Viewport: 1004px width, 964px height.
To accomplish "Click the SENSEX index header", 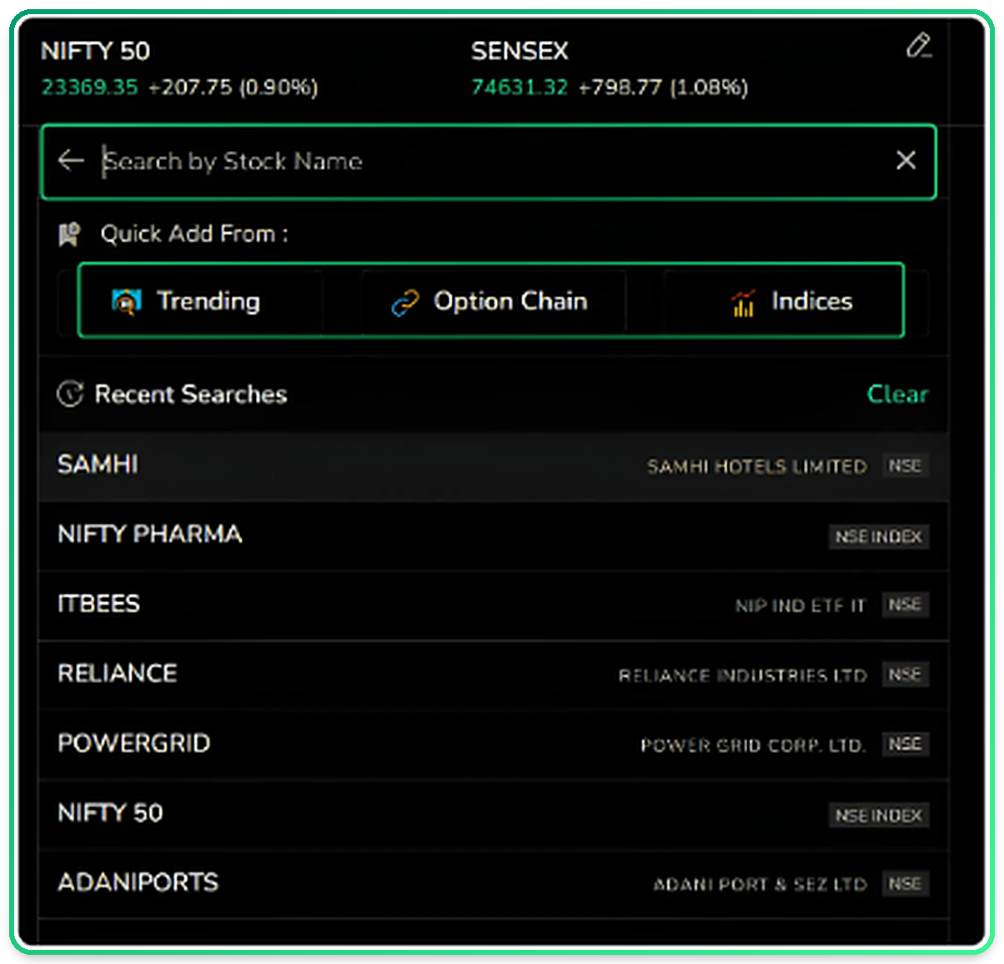I will pyautogui.click(x=520, y=51).
